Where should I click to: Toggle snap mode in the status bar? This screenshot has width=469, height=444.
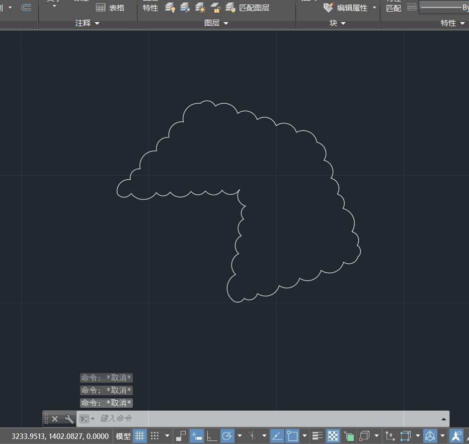155,435
